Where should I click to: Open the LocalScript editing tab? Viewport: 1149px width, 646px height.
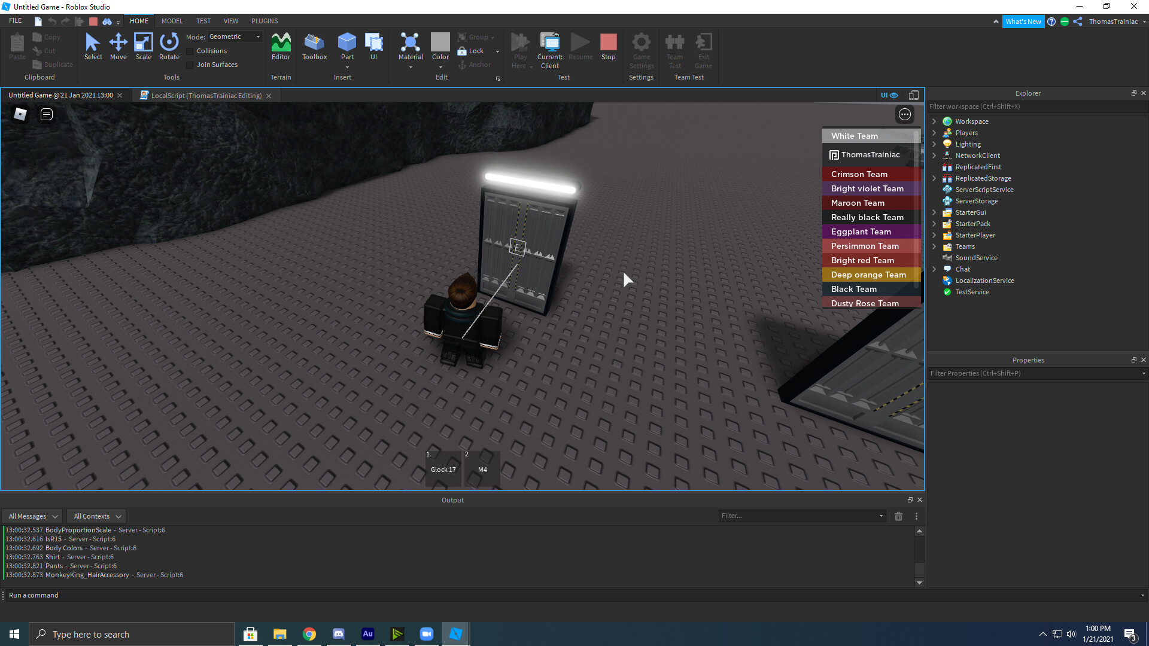tap(206, 96)
